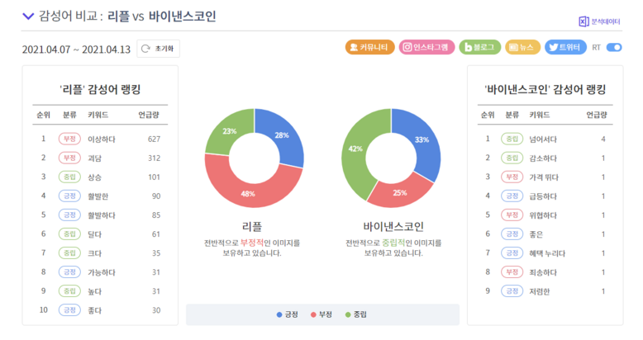Image resolution: width=643 pixels, height=340 pixels.
Task: Click the 33% slice of 바이낸스코인 chart
Action: (422, 139)
